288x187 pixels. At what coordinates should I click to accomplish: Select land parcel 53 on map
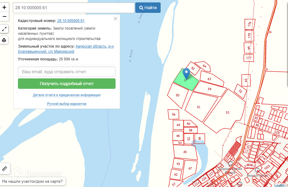[227, 113]
